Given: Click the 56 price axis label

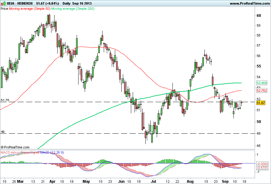Looking at the screenshot, I should 259,56.
